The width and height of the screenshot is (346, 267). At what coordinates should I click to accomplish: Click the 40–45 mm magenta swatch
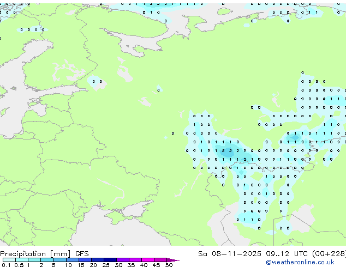pyautogui.click(x=148, y=260)
